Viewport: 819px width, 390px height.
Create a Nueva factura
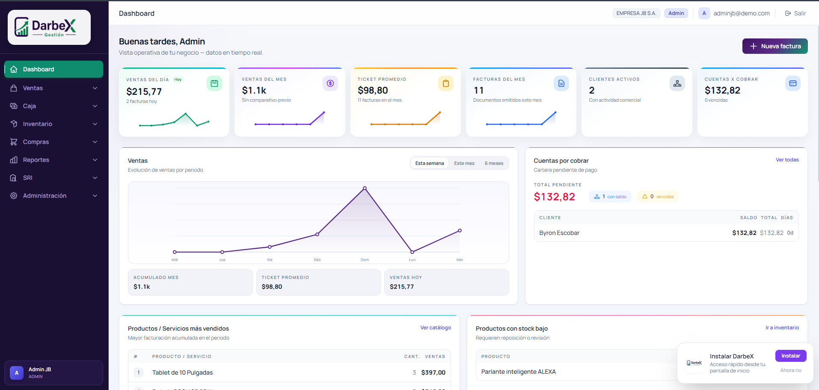point(775,46)
